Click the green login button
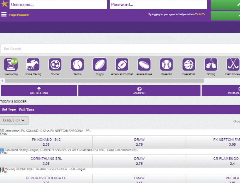Screen dimensions: 240x183 tap(225, 5)
